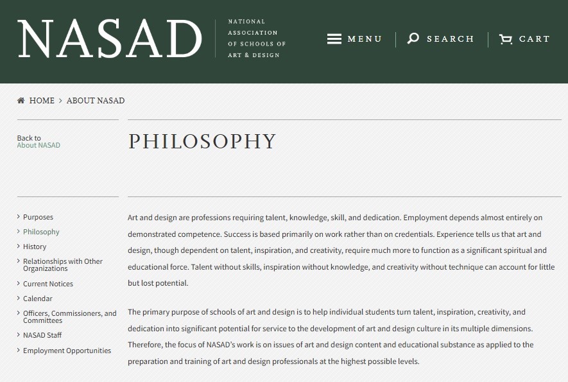Screen dimensions: 568x382
Task: Go back to About NASAD
Action: [x=39, y=145]
